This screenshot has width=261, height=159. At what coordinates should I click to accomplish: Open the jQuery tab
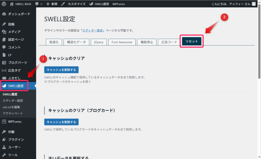point(99,42)
